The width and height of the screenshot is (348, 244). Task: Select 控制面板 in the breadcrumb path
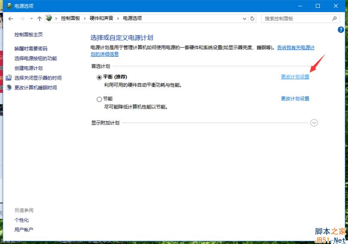click(x=70, y=18)
